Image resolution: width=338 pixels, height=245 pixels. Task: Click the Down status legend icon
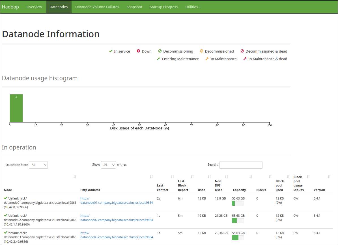138,51
